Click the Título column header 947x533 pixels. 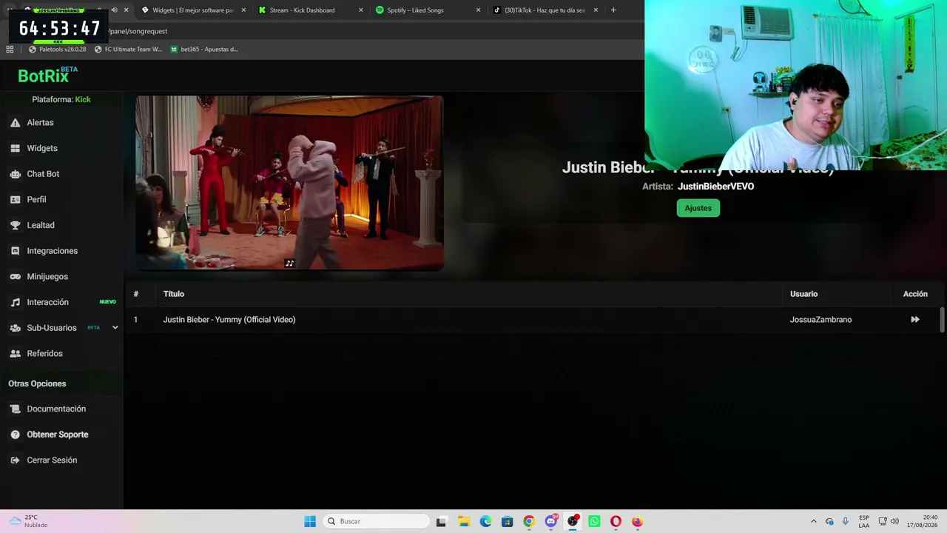[174, 294]
